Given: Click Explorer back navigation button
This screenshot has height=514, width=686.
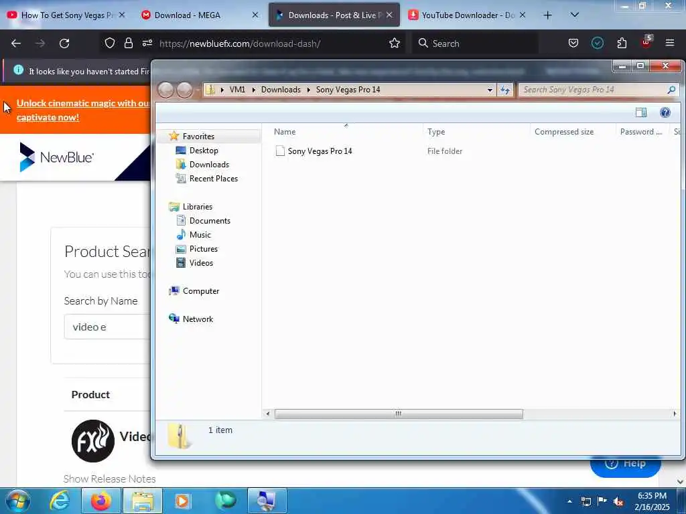Looking at the screenshot, I should [x=166, y=90].
